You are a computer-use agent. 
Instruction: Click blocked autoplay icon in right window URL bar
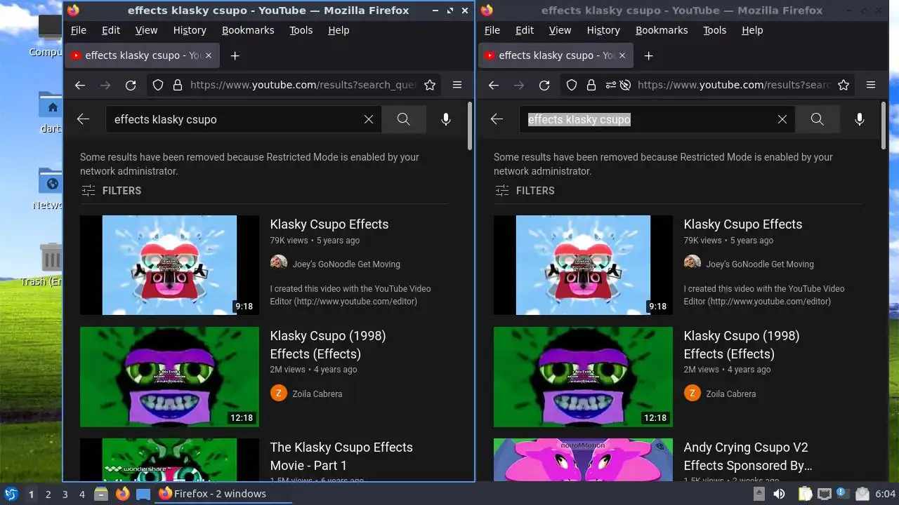[625, 85]
